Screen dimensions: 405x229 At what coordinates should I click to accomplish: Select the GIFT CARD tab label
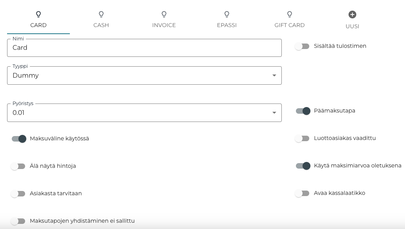[290, 25]
